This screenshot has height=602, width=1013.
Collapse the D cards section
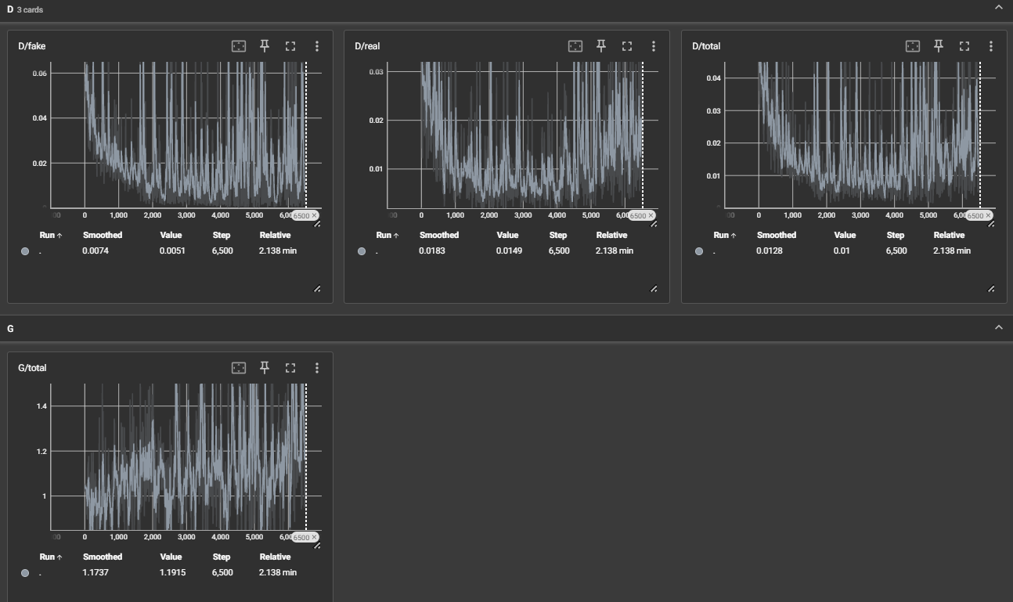point(998,7)
